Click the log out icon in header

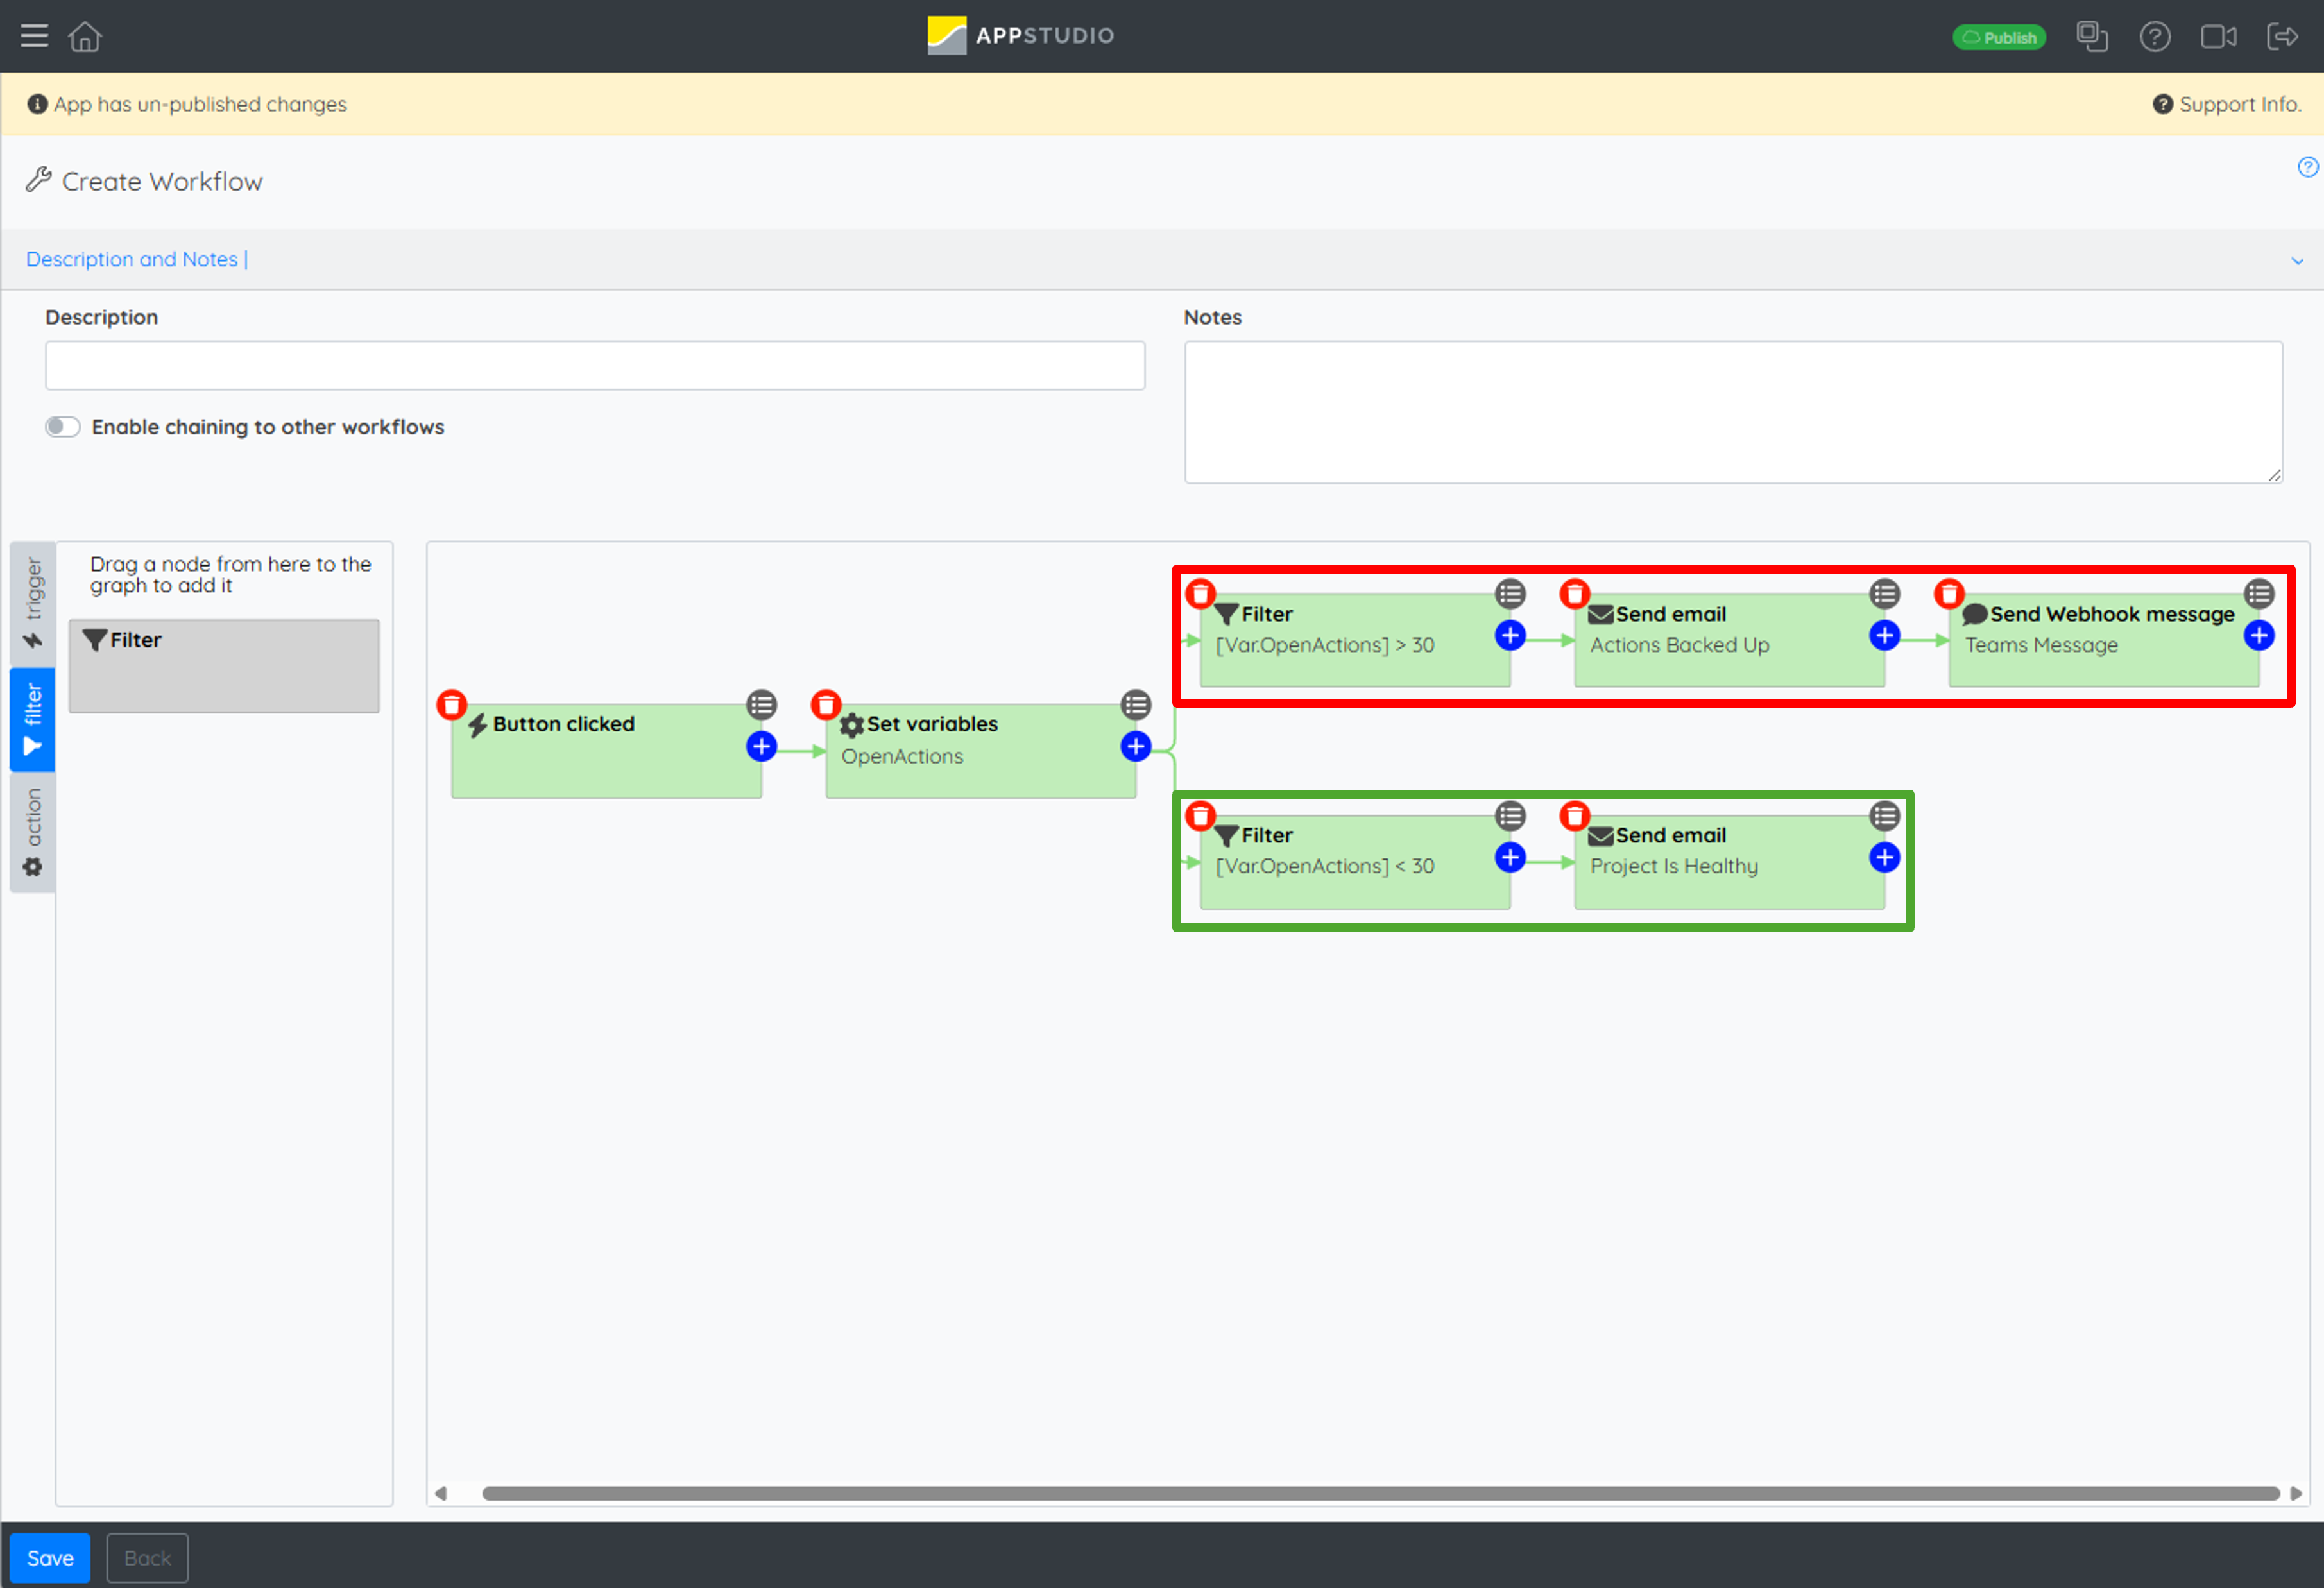[2283, 37]
